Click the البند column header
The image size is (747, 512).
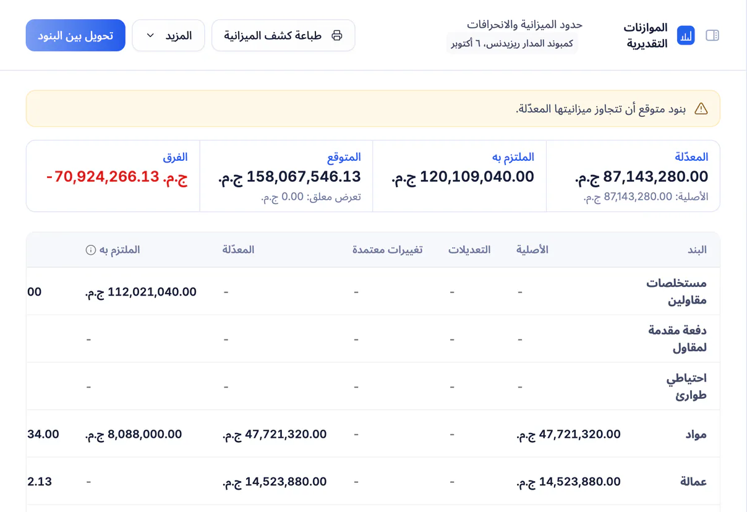(x=697, y=250)
